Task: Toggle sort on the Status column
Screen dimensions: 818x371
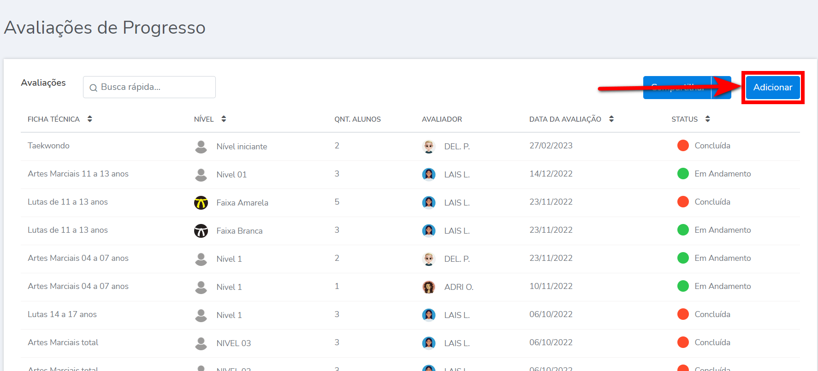Action: (707, 119)
